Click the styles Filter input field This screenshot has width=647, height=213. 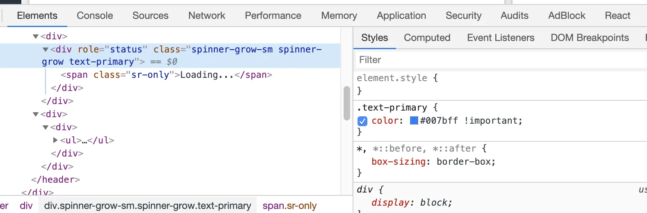500,60
